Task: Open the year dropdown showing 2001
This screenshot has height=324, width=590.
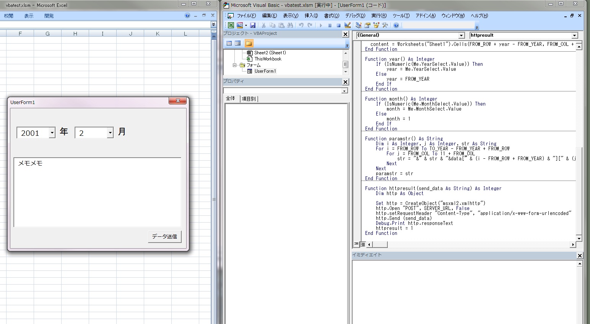Action: [x=52, y=133]
